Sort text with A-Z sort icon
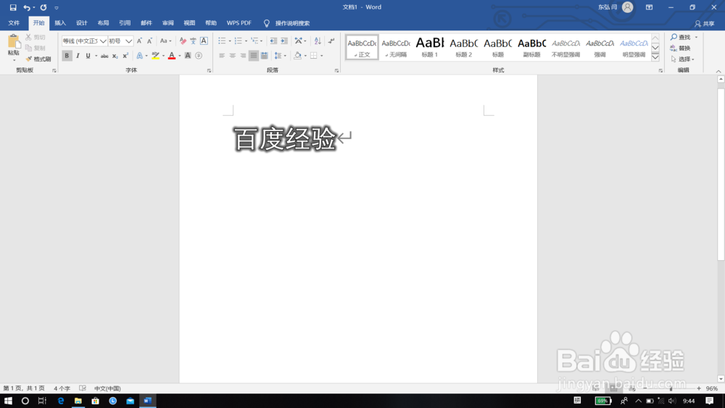This screenshot has width=725, height=408. tap(318, 41)
